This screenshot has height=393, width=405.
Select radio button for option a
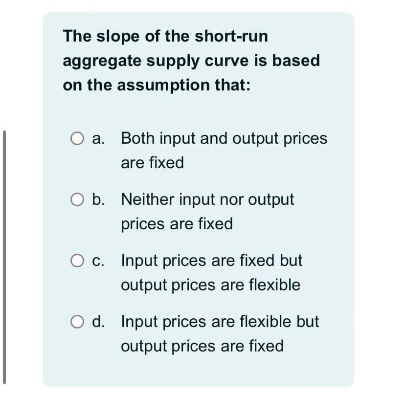77,139
